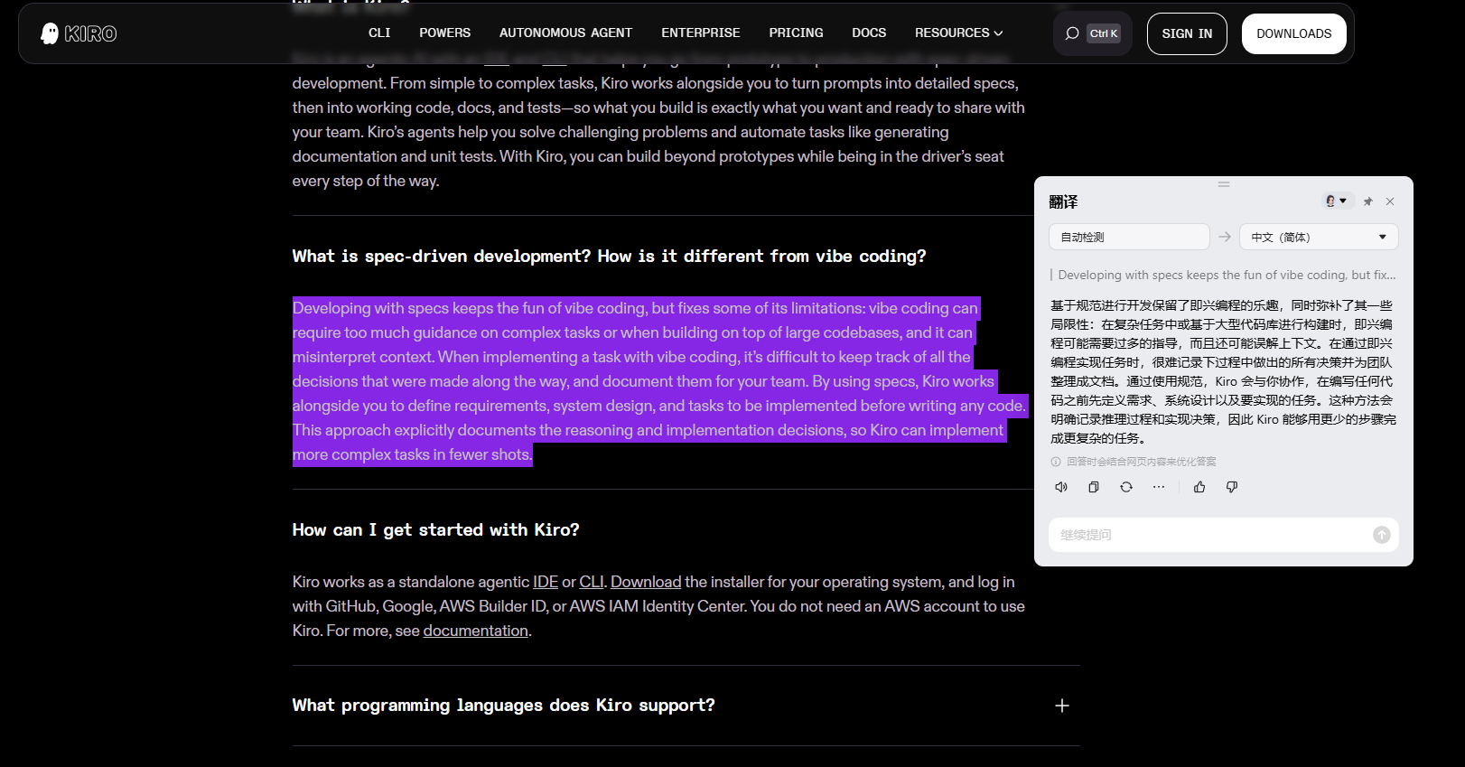The width and height of the screenshot is (1465, 767).
Task: Send follow-up question with arrow button
Action: tap(1382, 535)
